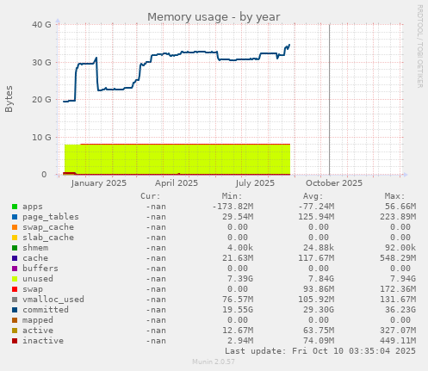Click the unused maximum value 7.94G

pos(403,279)
